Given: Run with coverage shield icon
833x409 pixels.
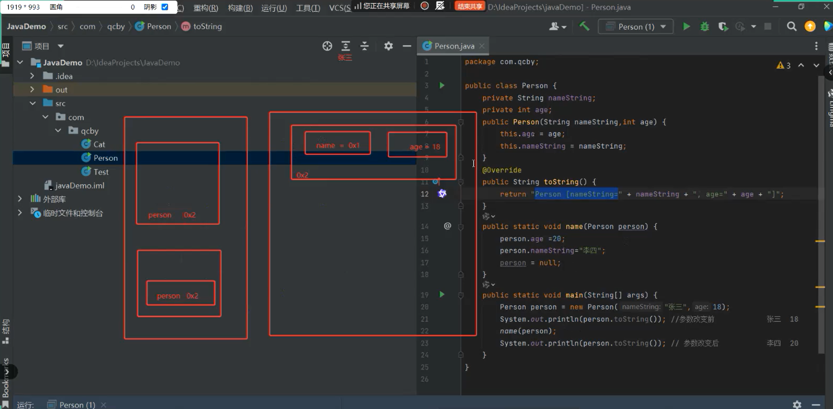Looking at the screenshot, I should coord(723,27).
